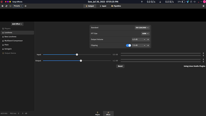This screenshot has width=206, height=116.
Task: Click the Output gain slider handle
Action: click(x=81, y=61)
